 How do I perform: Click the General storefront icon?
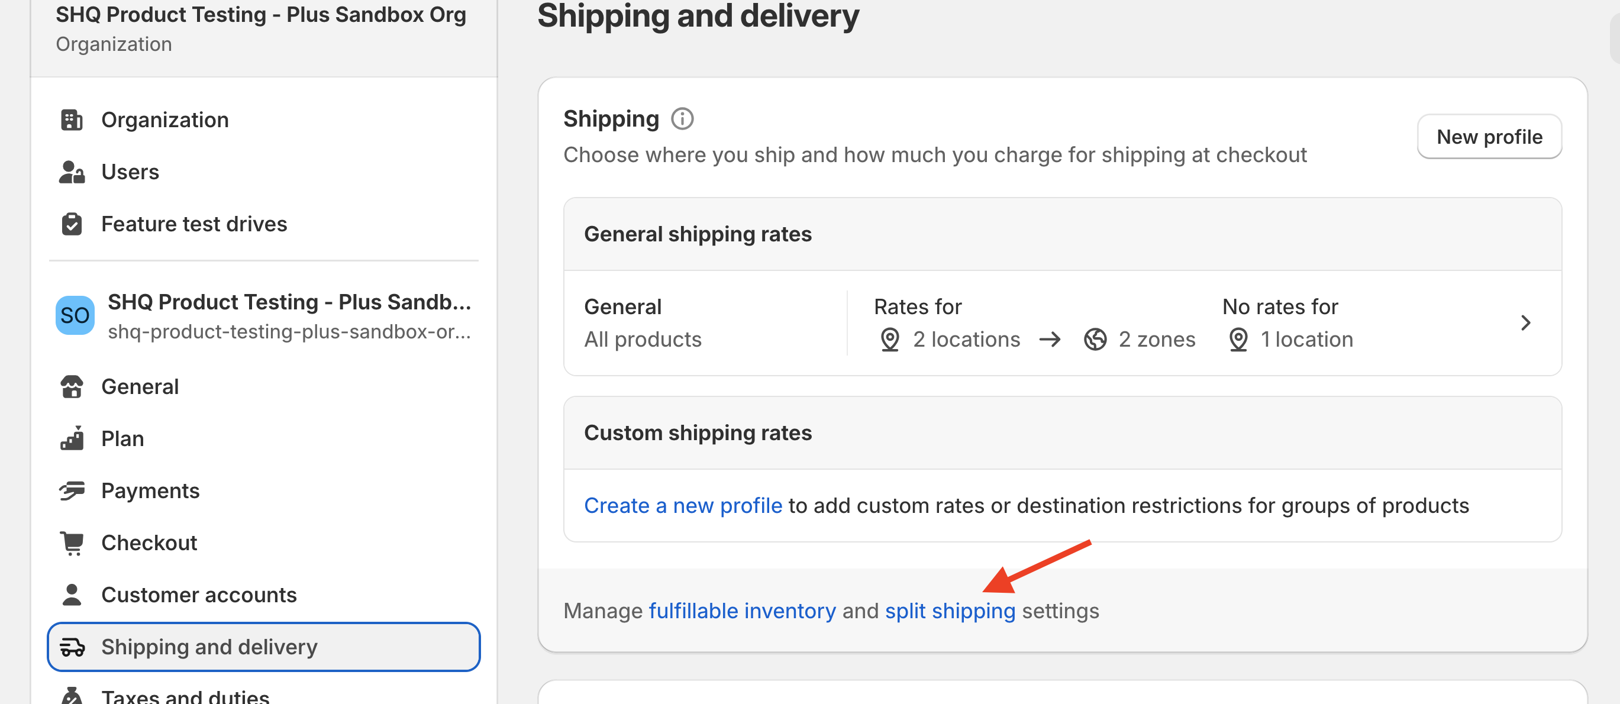click(72, 386)
